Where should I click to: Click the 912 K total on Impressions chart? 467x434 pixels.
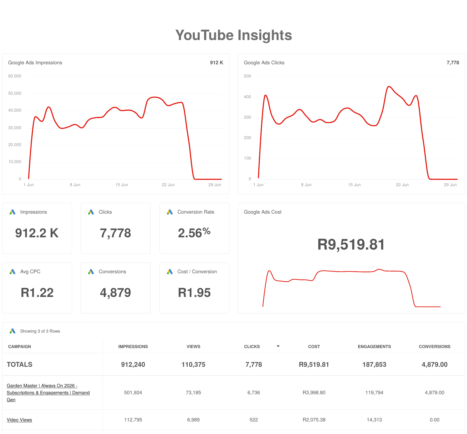pyautogui.click(x=217, y=63)
